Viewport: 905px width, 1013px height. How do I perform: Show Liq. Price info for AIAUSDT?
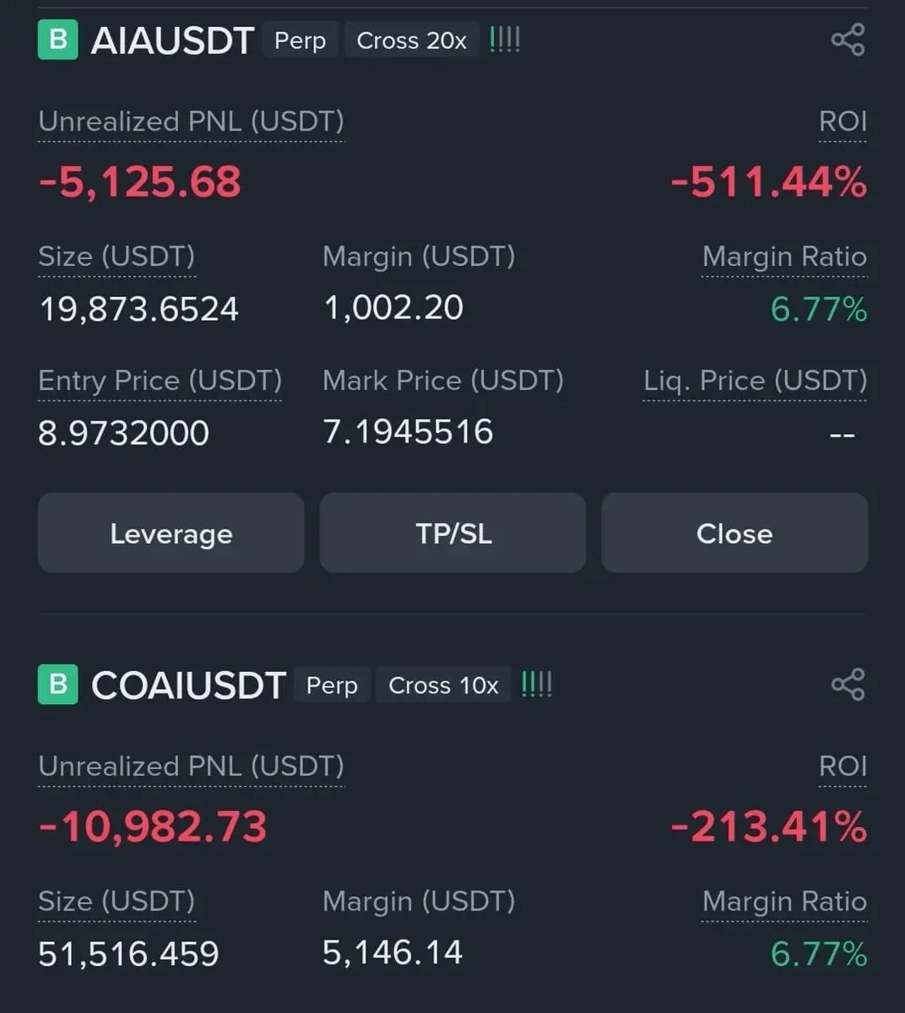(755, 382)
